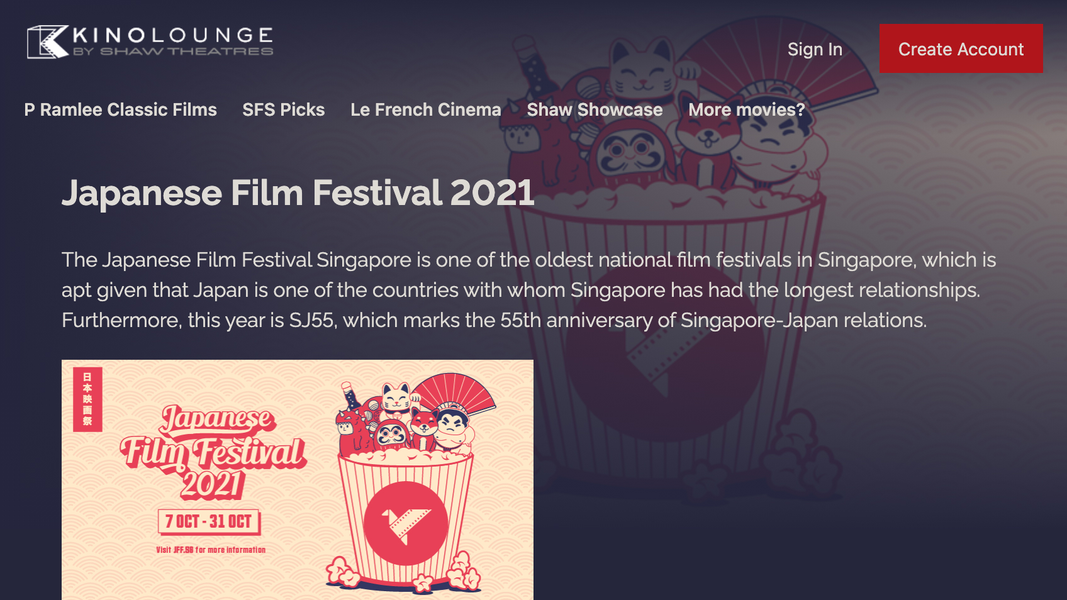The height and width of the screenshot is (600, 1067).
Task: Select the SFS Picks category
Action: pos(284,109)
